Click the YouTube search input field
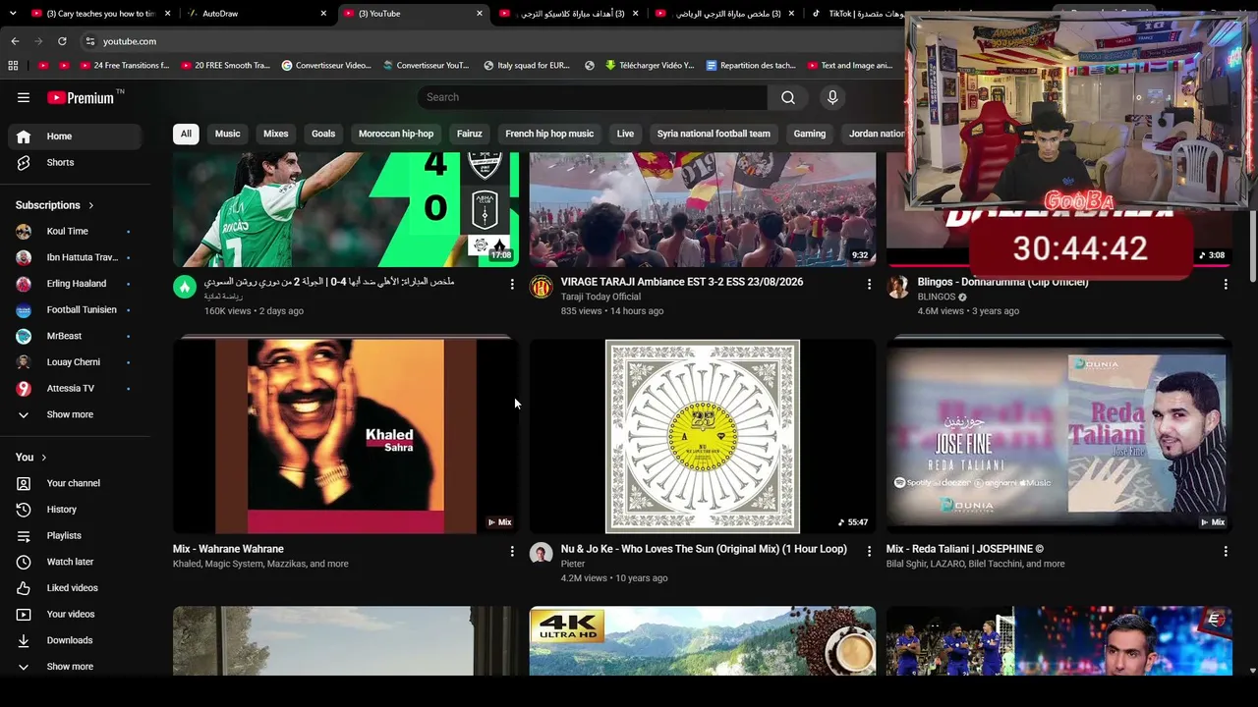1258x707 pixels. tap(592, 97)
